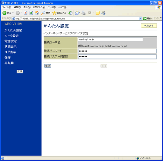Image resolution: width=163 pixels, height=161 pixels.
Task: Open the Search magnifier toolbar icon
Action: (43, 13)
